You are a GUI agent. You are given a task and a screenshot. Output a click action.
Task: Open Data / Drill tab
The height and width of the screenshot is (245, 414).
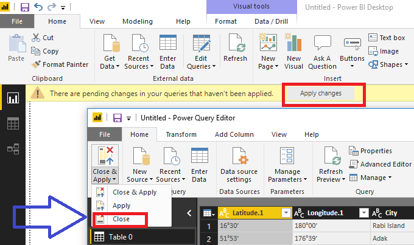[271, 21]
